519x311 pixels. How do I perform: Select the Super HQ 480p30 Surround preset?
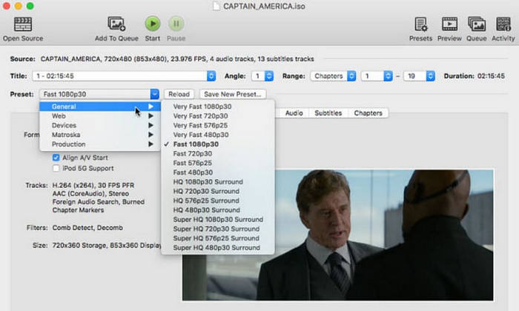click(218, 247)
